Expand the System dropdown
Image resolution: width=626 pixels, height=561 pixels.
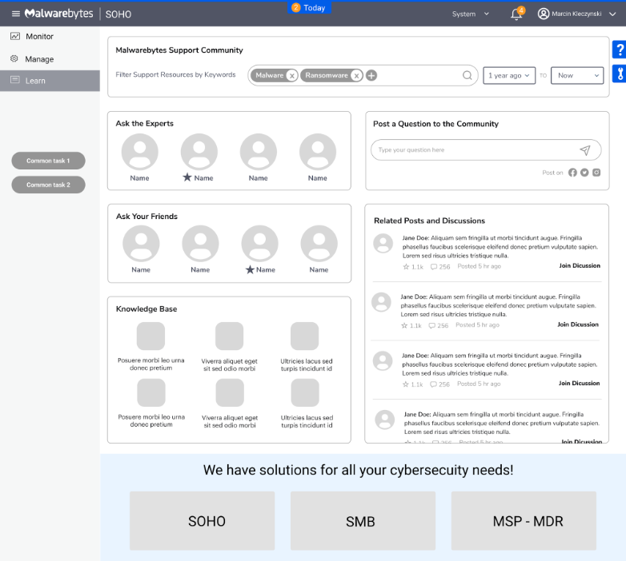471,14
